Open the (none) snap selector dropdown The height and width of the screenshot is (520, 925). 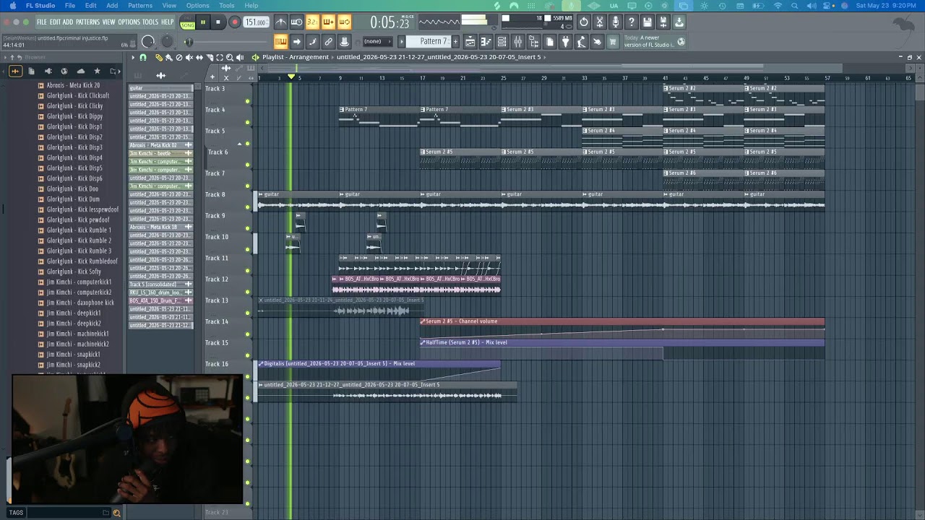click(x=377, y=42)
